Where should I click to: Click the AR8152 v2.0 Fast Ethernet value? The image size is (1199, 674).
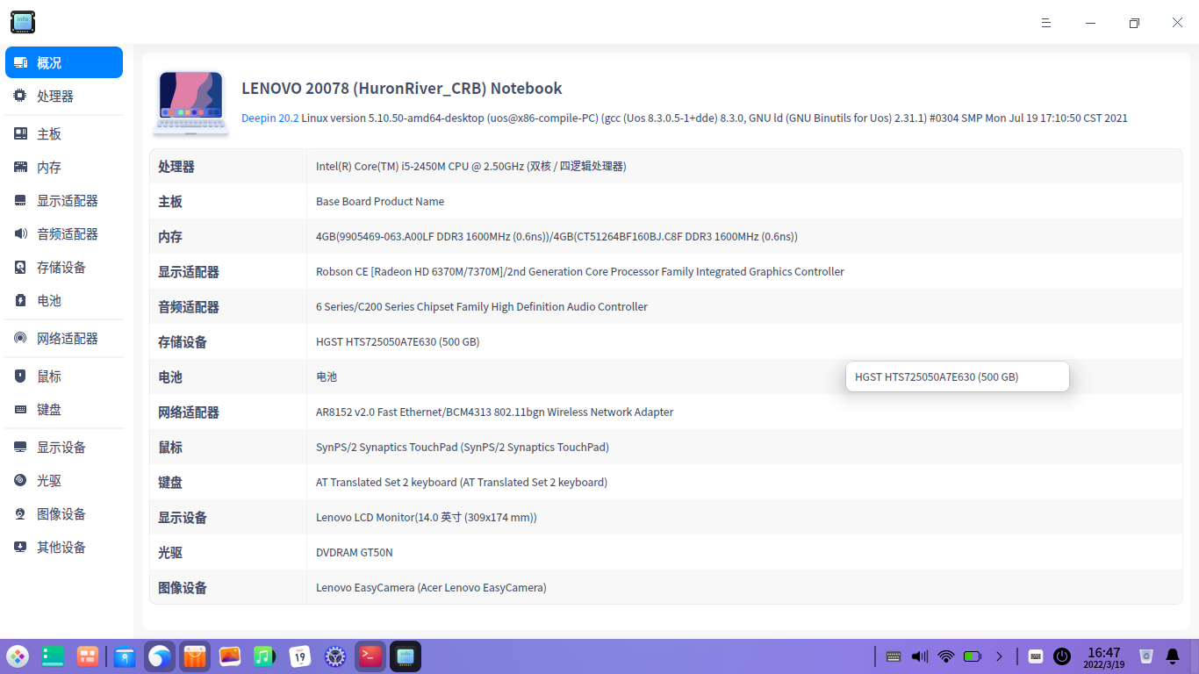495,412
